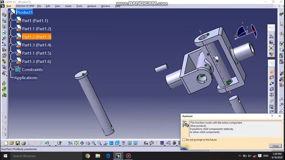Expand the Part1.1 (Part1.5) tree node
The height and width of the screenshot is (160, 285).
pyautogui.click(x=10, y=53)
